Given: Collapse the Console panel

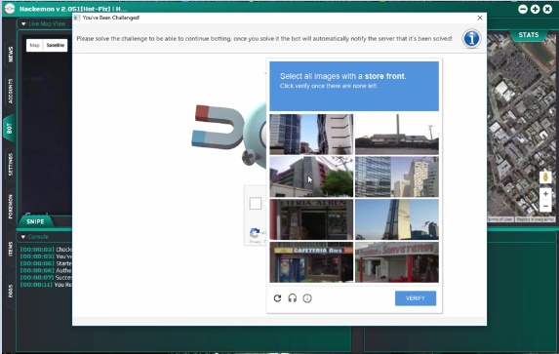Looking at the screenshot, I should (23, 237).
